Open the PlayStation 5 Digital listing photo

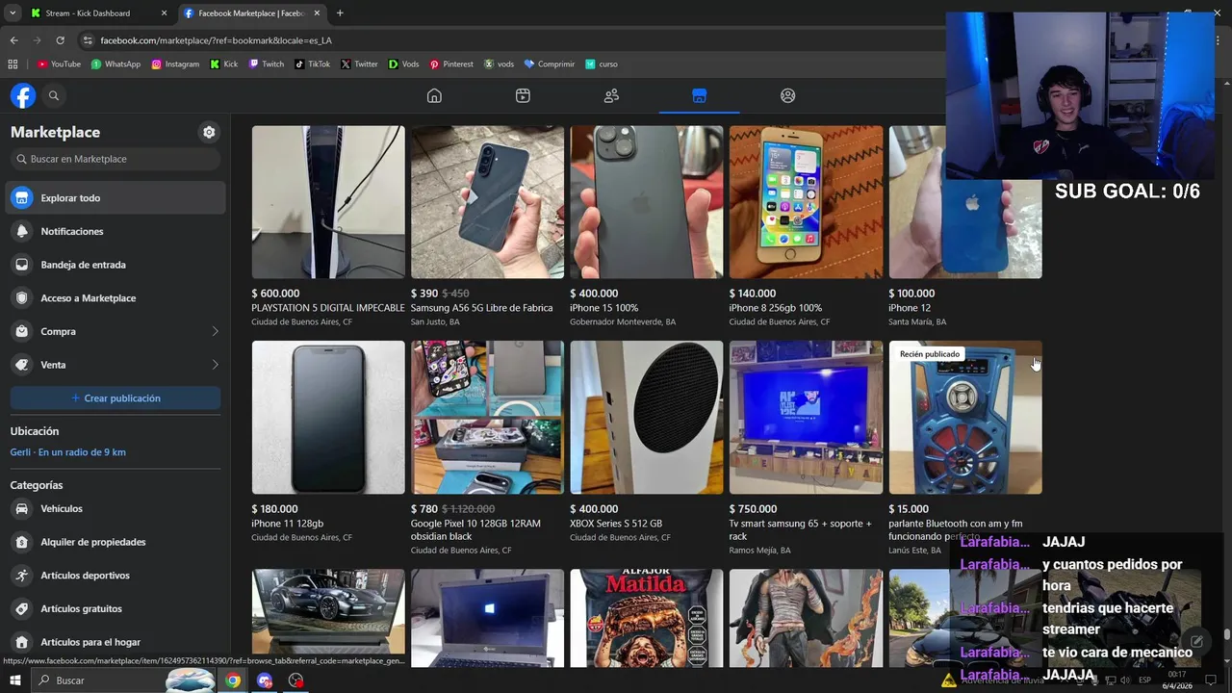pyautogui.click(x=328, y=202)
